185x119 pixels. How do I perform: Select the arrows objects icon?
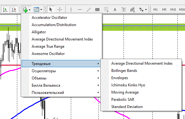coord(141,9)
